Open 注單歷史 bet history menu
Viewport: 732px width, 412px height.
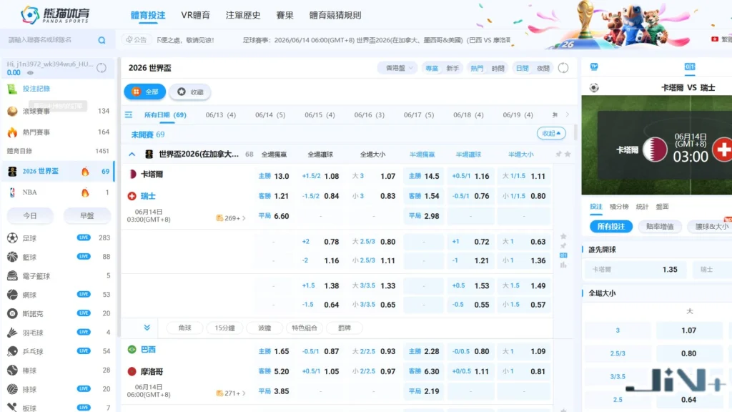click(243, 16)
